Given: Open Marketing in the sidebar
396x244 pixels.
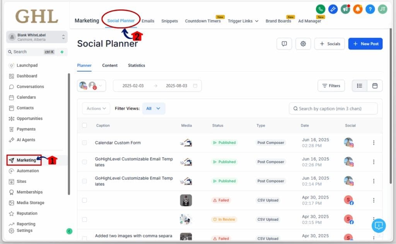Looking at the screenshot, I should pyautogui.click(x=24, y=160).
